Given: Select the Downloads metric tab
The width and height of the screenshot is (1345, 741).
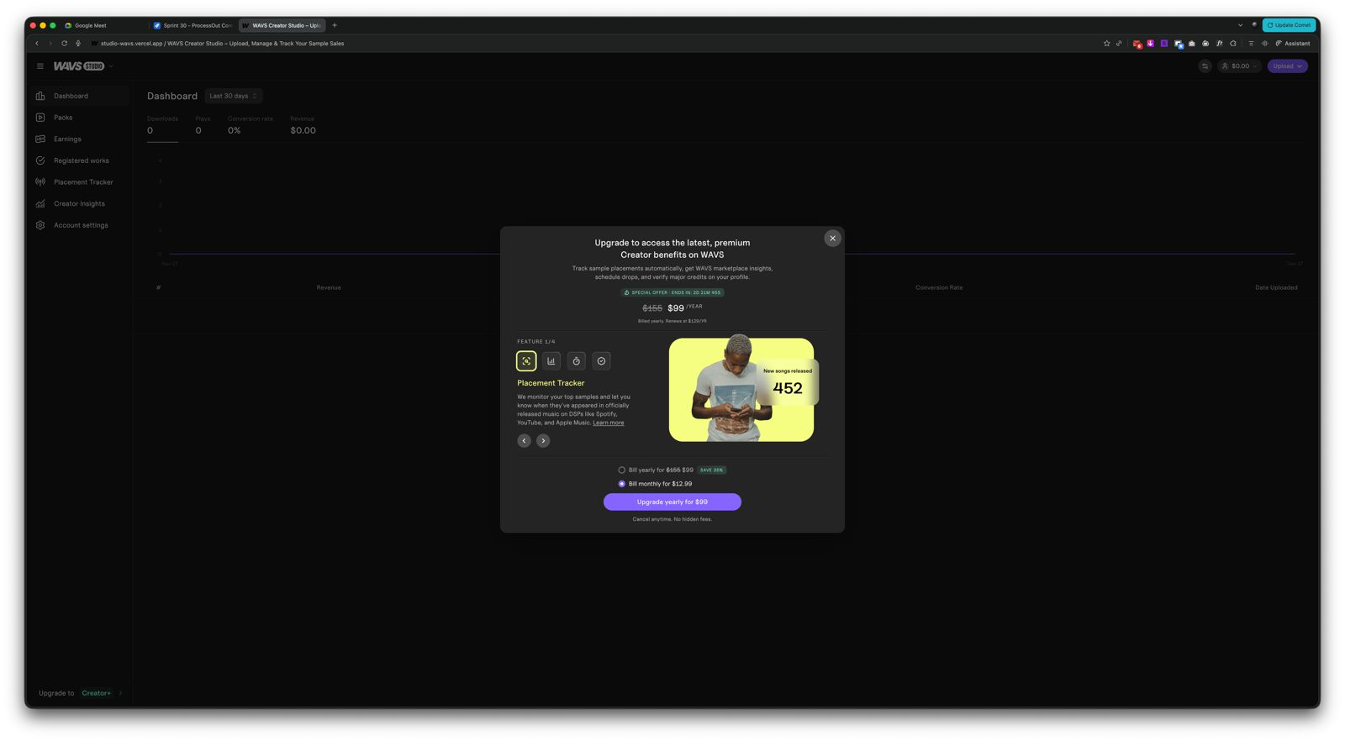Looking at the screenshot, I should pos(162,125).
